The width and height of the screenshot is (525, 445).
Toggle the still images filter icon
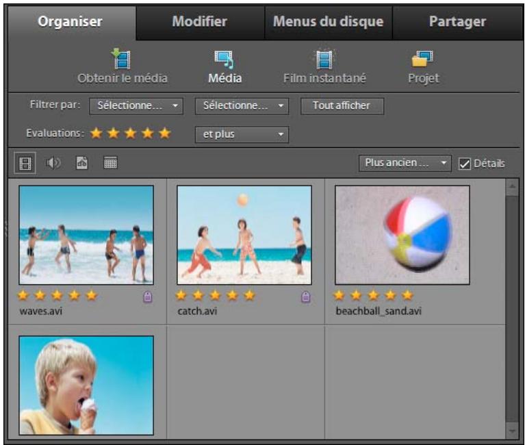pos(82,163)
